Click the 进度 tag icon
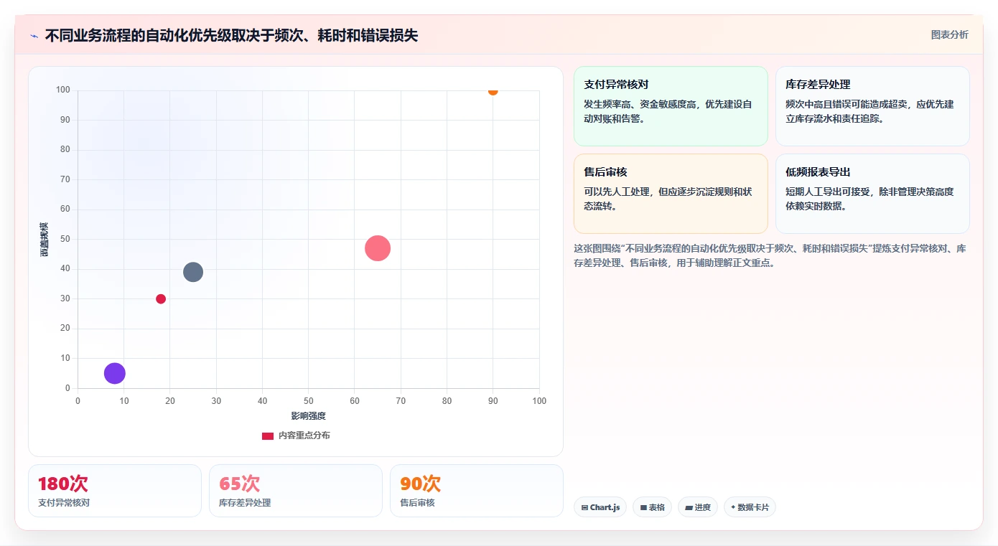Viewport: 998px width, 546px height. tap(689, 508)
